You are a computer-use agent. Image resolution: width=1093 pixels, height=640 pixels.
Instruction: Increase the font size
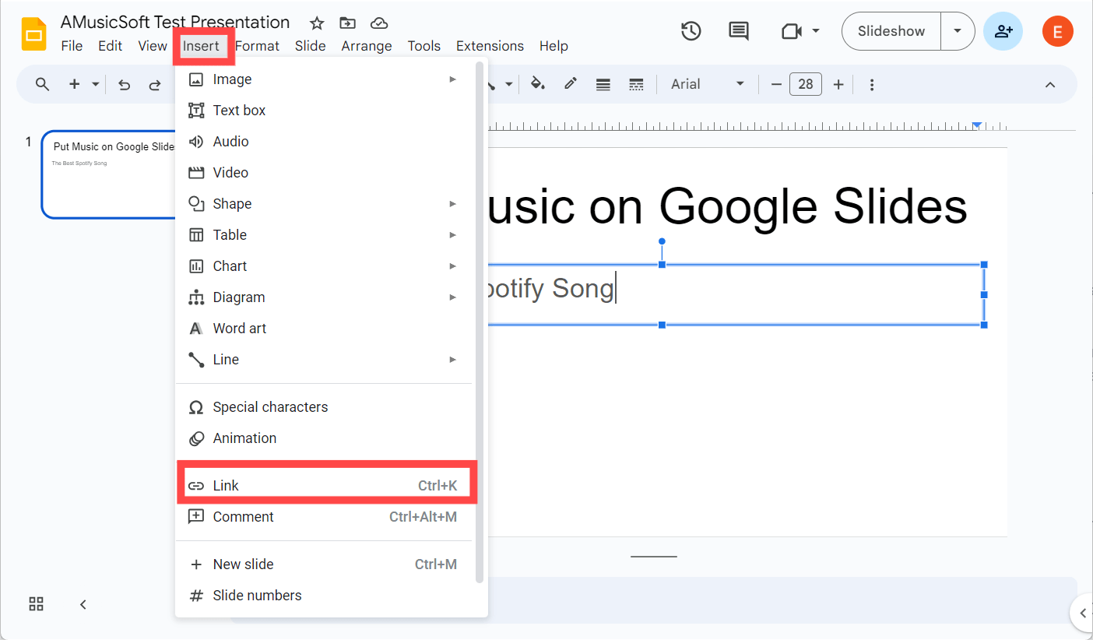click(838, 84)
